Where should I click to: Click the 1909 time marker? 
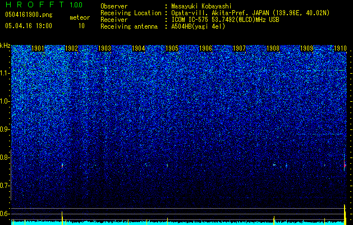click(306, 48)
